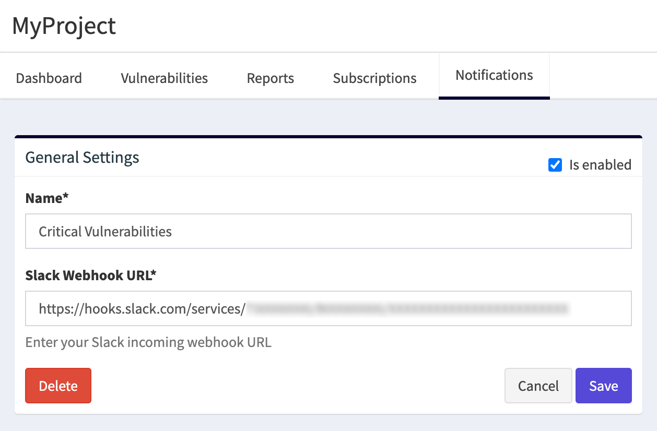
Task: Click the MyProject page title
Action: pyautogui.click(x=64, y=26)
